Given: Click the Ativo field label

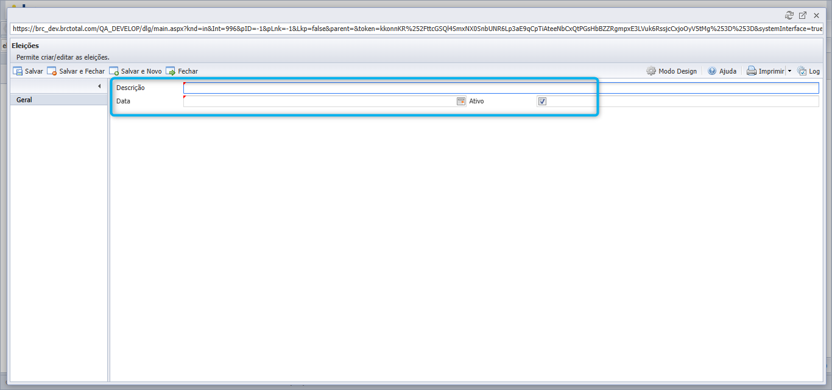Looking at the screenshot, I should click(x=476, y=101).
